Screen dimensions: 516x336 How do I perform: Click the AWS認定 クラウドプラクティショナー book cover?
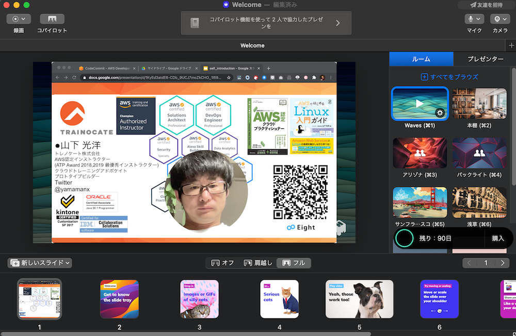pos(267,126)
